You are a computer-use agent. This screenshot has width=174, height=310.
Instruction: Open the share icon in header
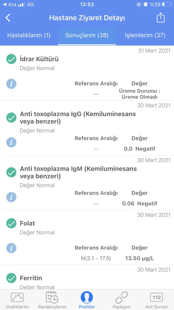tap(161, 17)
